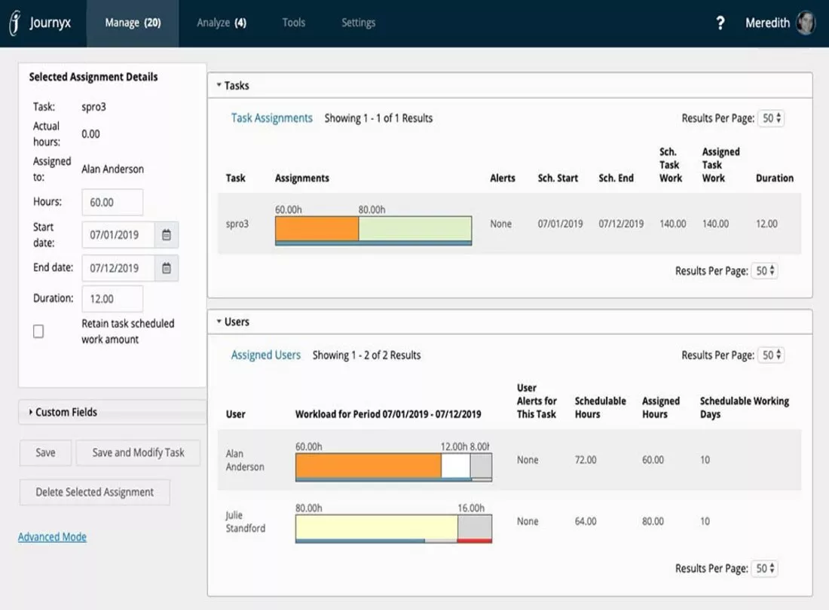Select Julie Standford's yellow workload bar

coord(376,527)
